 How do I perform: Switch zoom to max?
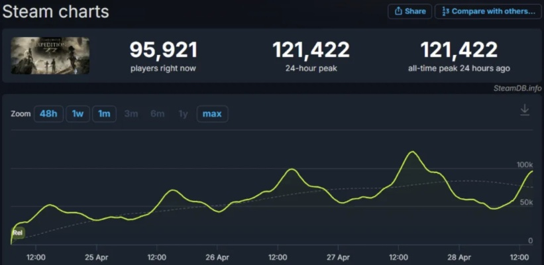point(212,114)
